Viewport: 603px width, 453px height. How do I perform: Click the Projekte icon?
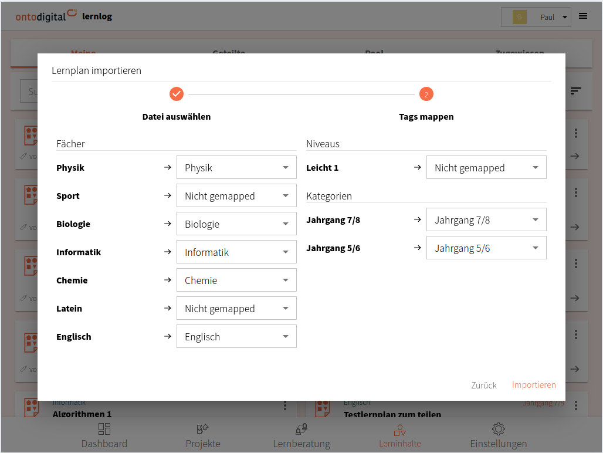pos(203,429)
